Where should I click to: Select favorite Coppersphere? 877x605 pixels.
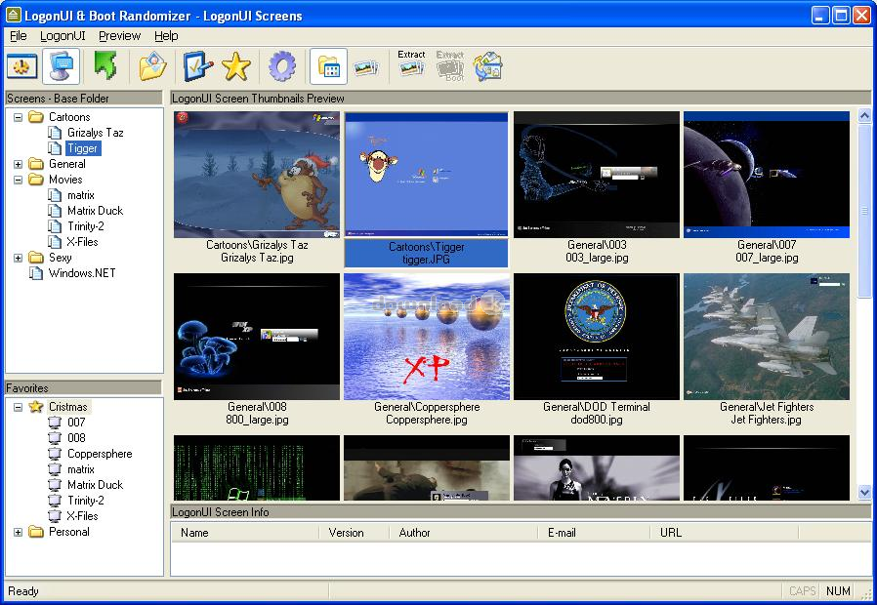coord(100,454)
